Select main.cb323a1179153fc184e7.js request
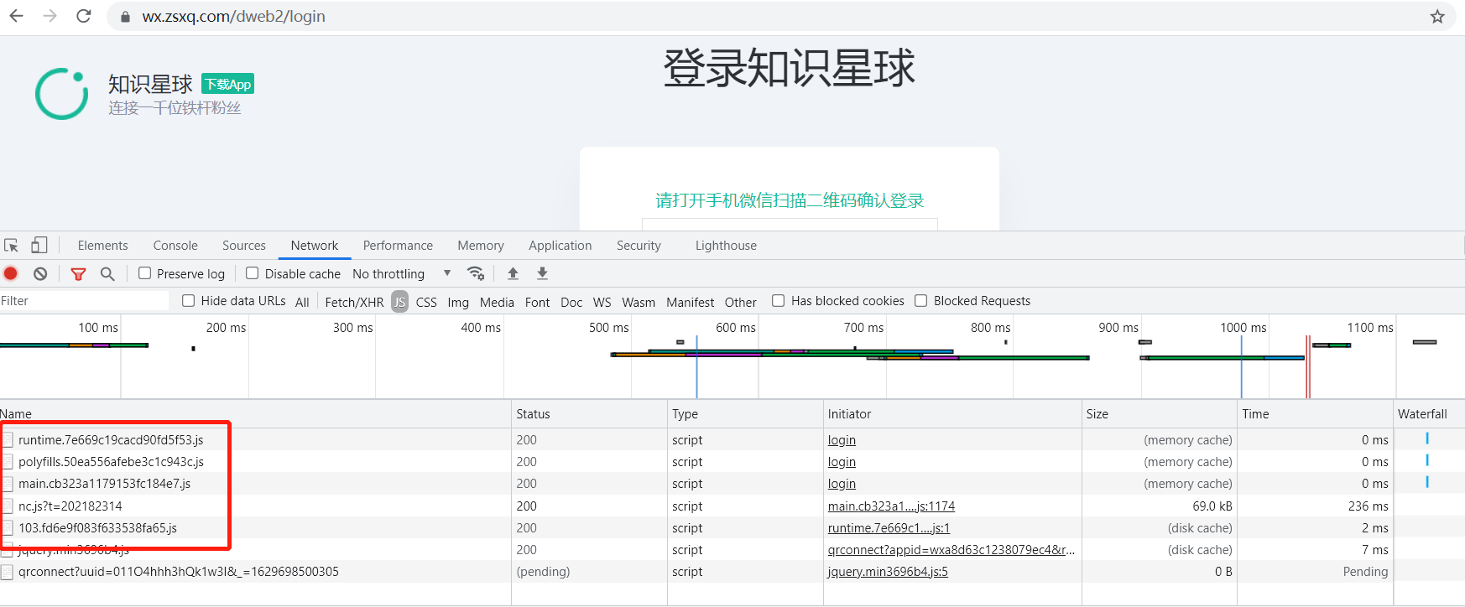The width and height of the screenshot is (1465, 607). pyautogui.click(x=104, y=484)
